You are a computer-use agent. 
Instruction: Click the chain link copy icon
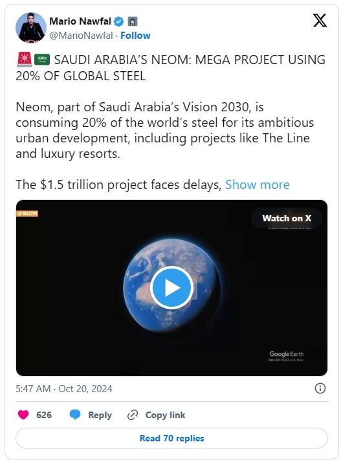132,415
